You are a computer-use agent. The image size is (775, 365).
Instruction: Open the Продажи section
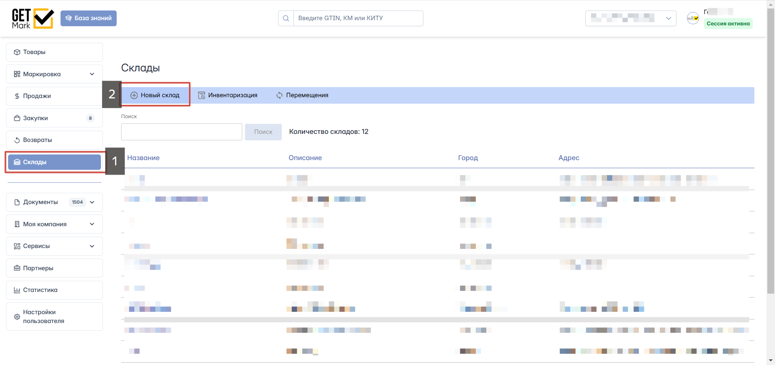point(54,96)
